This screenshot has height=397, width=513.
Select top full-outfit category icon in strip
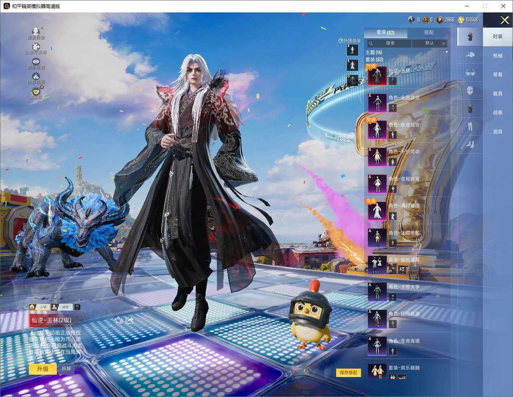470,36
